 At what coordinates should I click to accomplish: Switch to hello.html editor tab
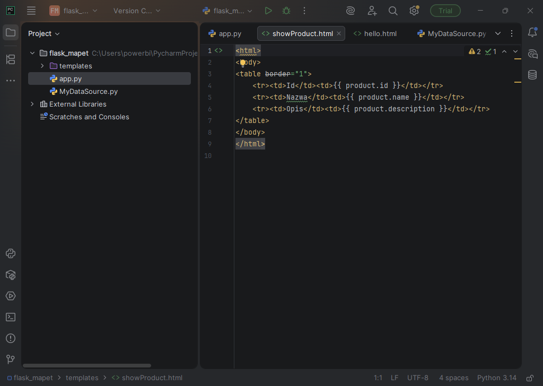coord(375,33)
